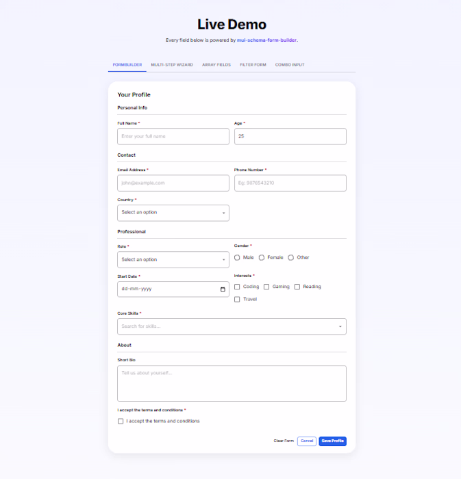Click the Save Profile button
The height and width of the screenshot is (479, 461).
(333, 441)
